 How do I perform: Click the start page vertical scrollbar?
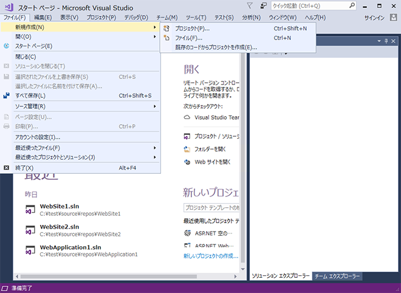point(242,159)
